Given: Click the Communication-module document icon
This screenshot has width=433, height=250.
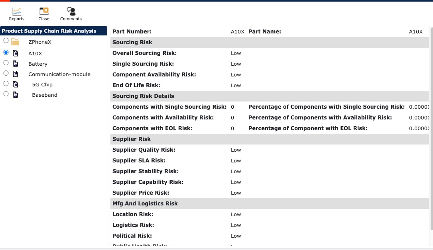Looking at the screenshot, I should tap(16, 74).
